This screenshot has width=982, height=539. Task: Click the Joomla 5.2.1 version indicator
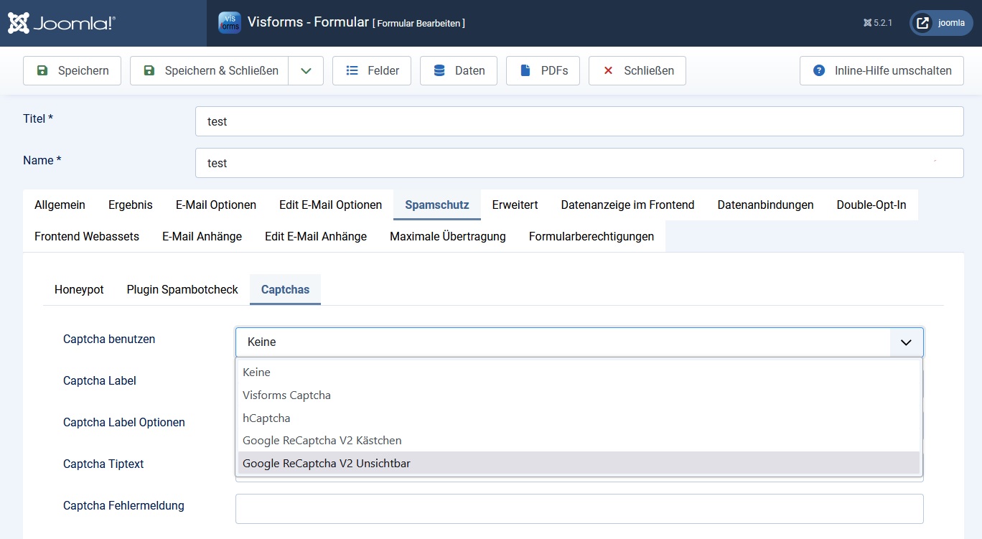(x=878, y=23)
